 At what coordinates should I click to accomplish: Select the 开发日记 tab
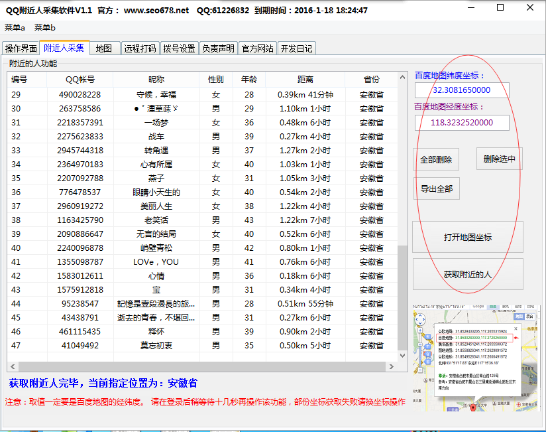[x=296, y=48]
